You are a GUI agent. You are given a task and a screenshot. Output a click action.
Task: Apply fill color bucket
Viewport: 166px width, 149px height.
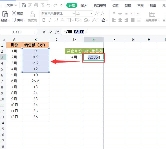(x=86, y=20)
